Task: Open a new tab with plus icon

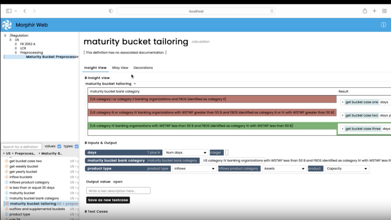Action: click(x=374, y=11)
